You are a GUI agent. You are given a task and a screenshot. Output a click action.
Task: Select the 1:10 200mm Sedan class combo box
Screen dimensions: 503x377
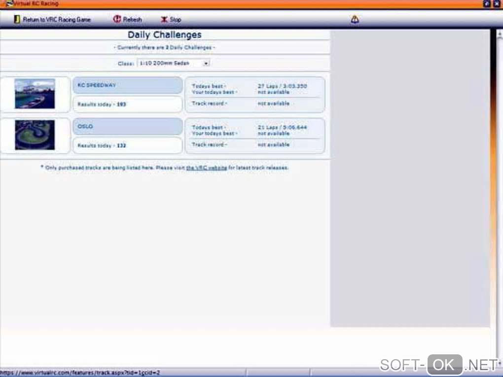click(173, 63)
